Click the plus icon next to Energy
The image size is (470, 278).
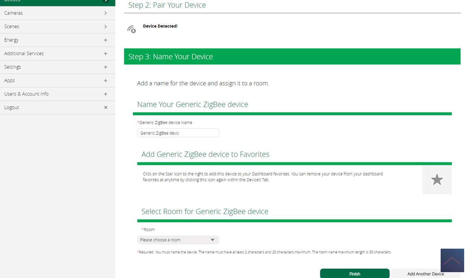pyautogui.click(x=106, y=40)
